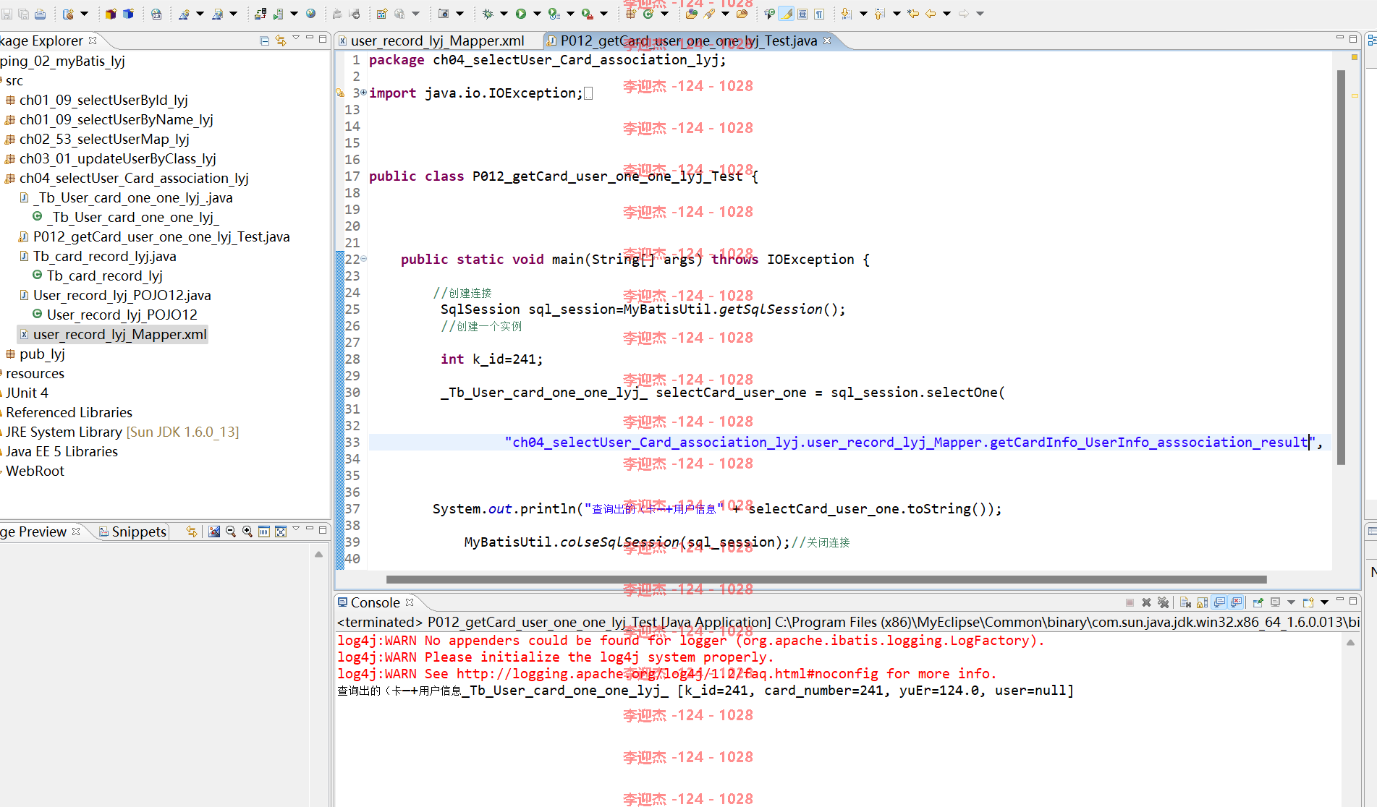The image size is (1377, 807).
Task: Click Remove All Terminated Launches icon
Action: click(x=1163, y=602)
